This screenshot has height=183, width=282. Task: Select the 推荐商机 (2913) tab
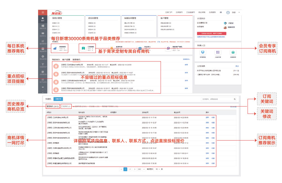click(53, 107)
